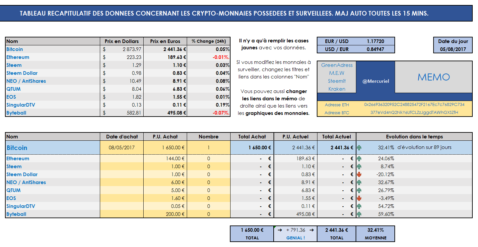Select the ETH address 0x266936... cell
This screenshot has width=478, height=247.
[x=414, y=105]
